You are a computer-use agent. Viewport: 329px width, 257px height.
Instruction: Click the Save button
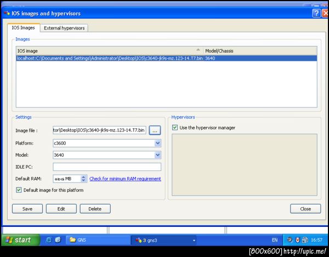pos(27,209)
